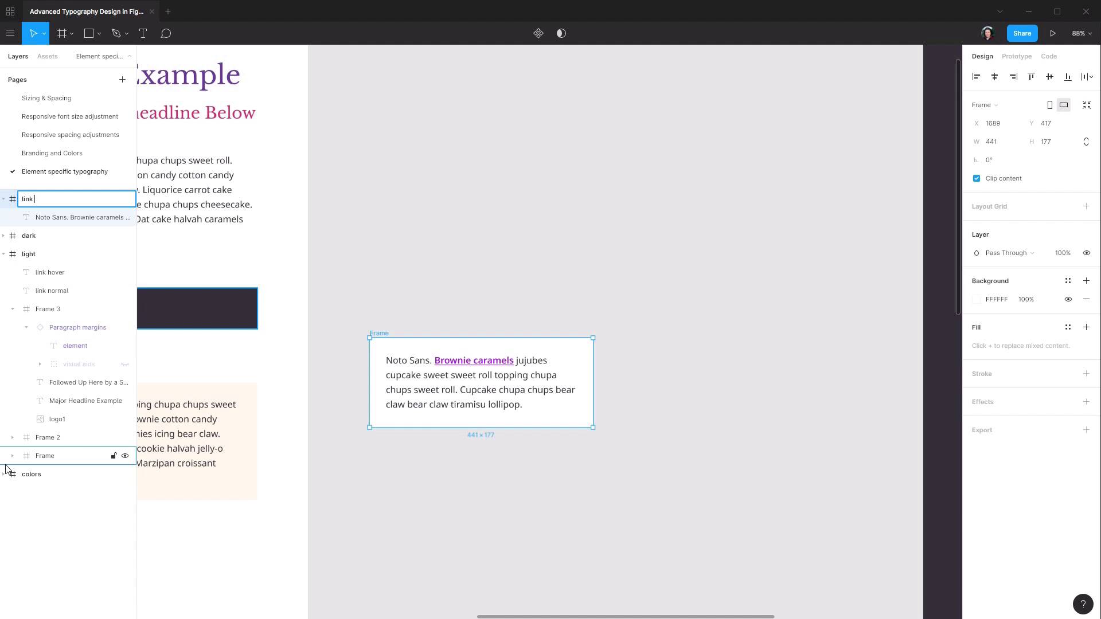Viewport: 1101px width, 619px height.
Task: Align selection horizontally centered
Action: pyautogui.click(x=994, y=76)
